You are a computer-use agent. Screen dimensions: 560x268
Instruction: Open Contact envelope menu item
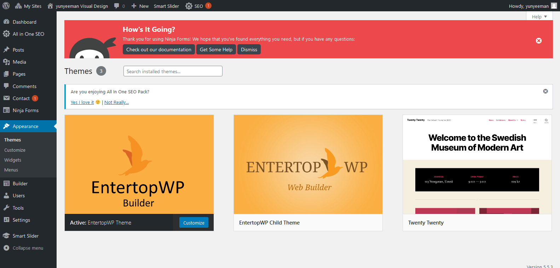28,98
